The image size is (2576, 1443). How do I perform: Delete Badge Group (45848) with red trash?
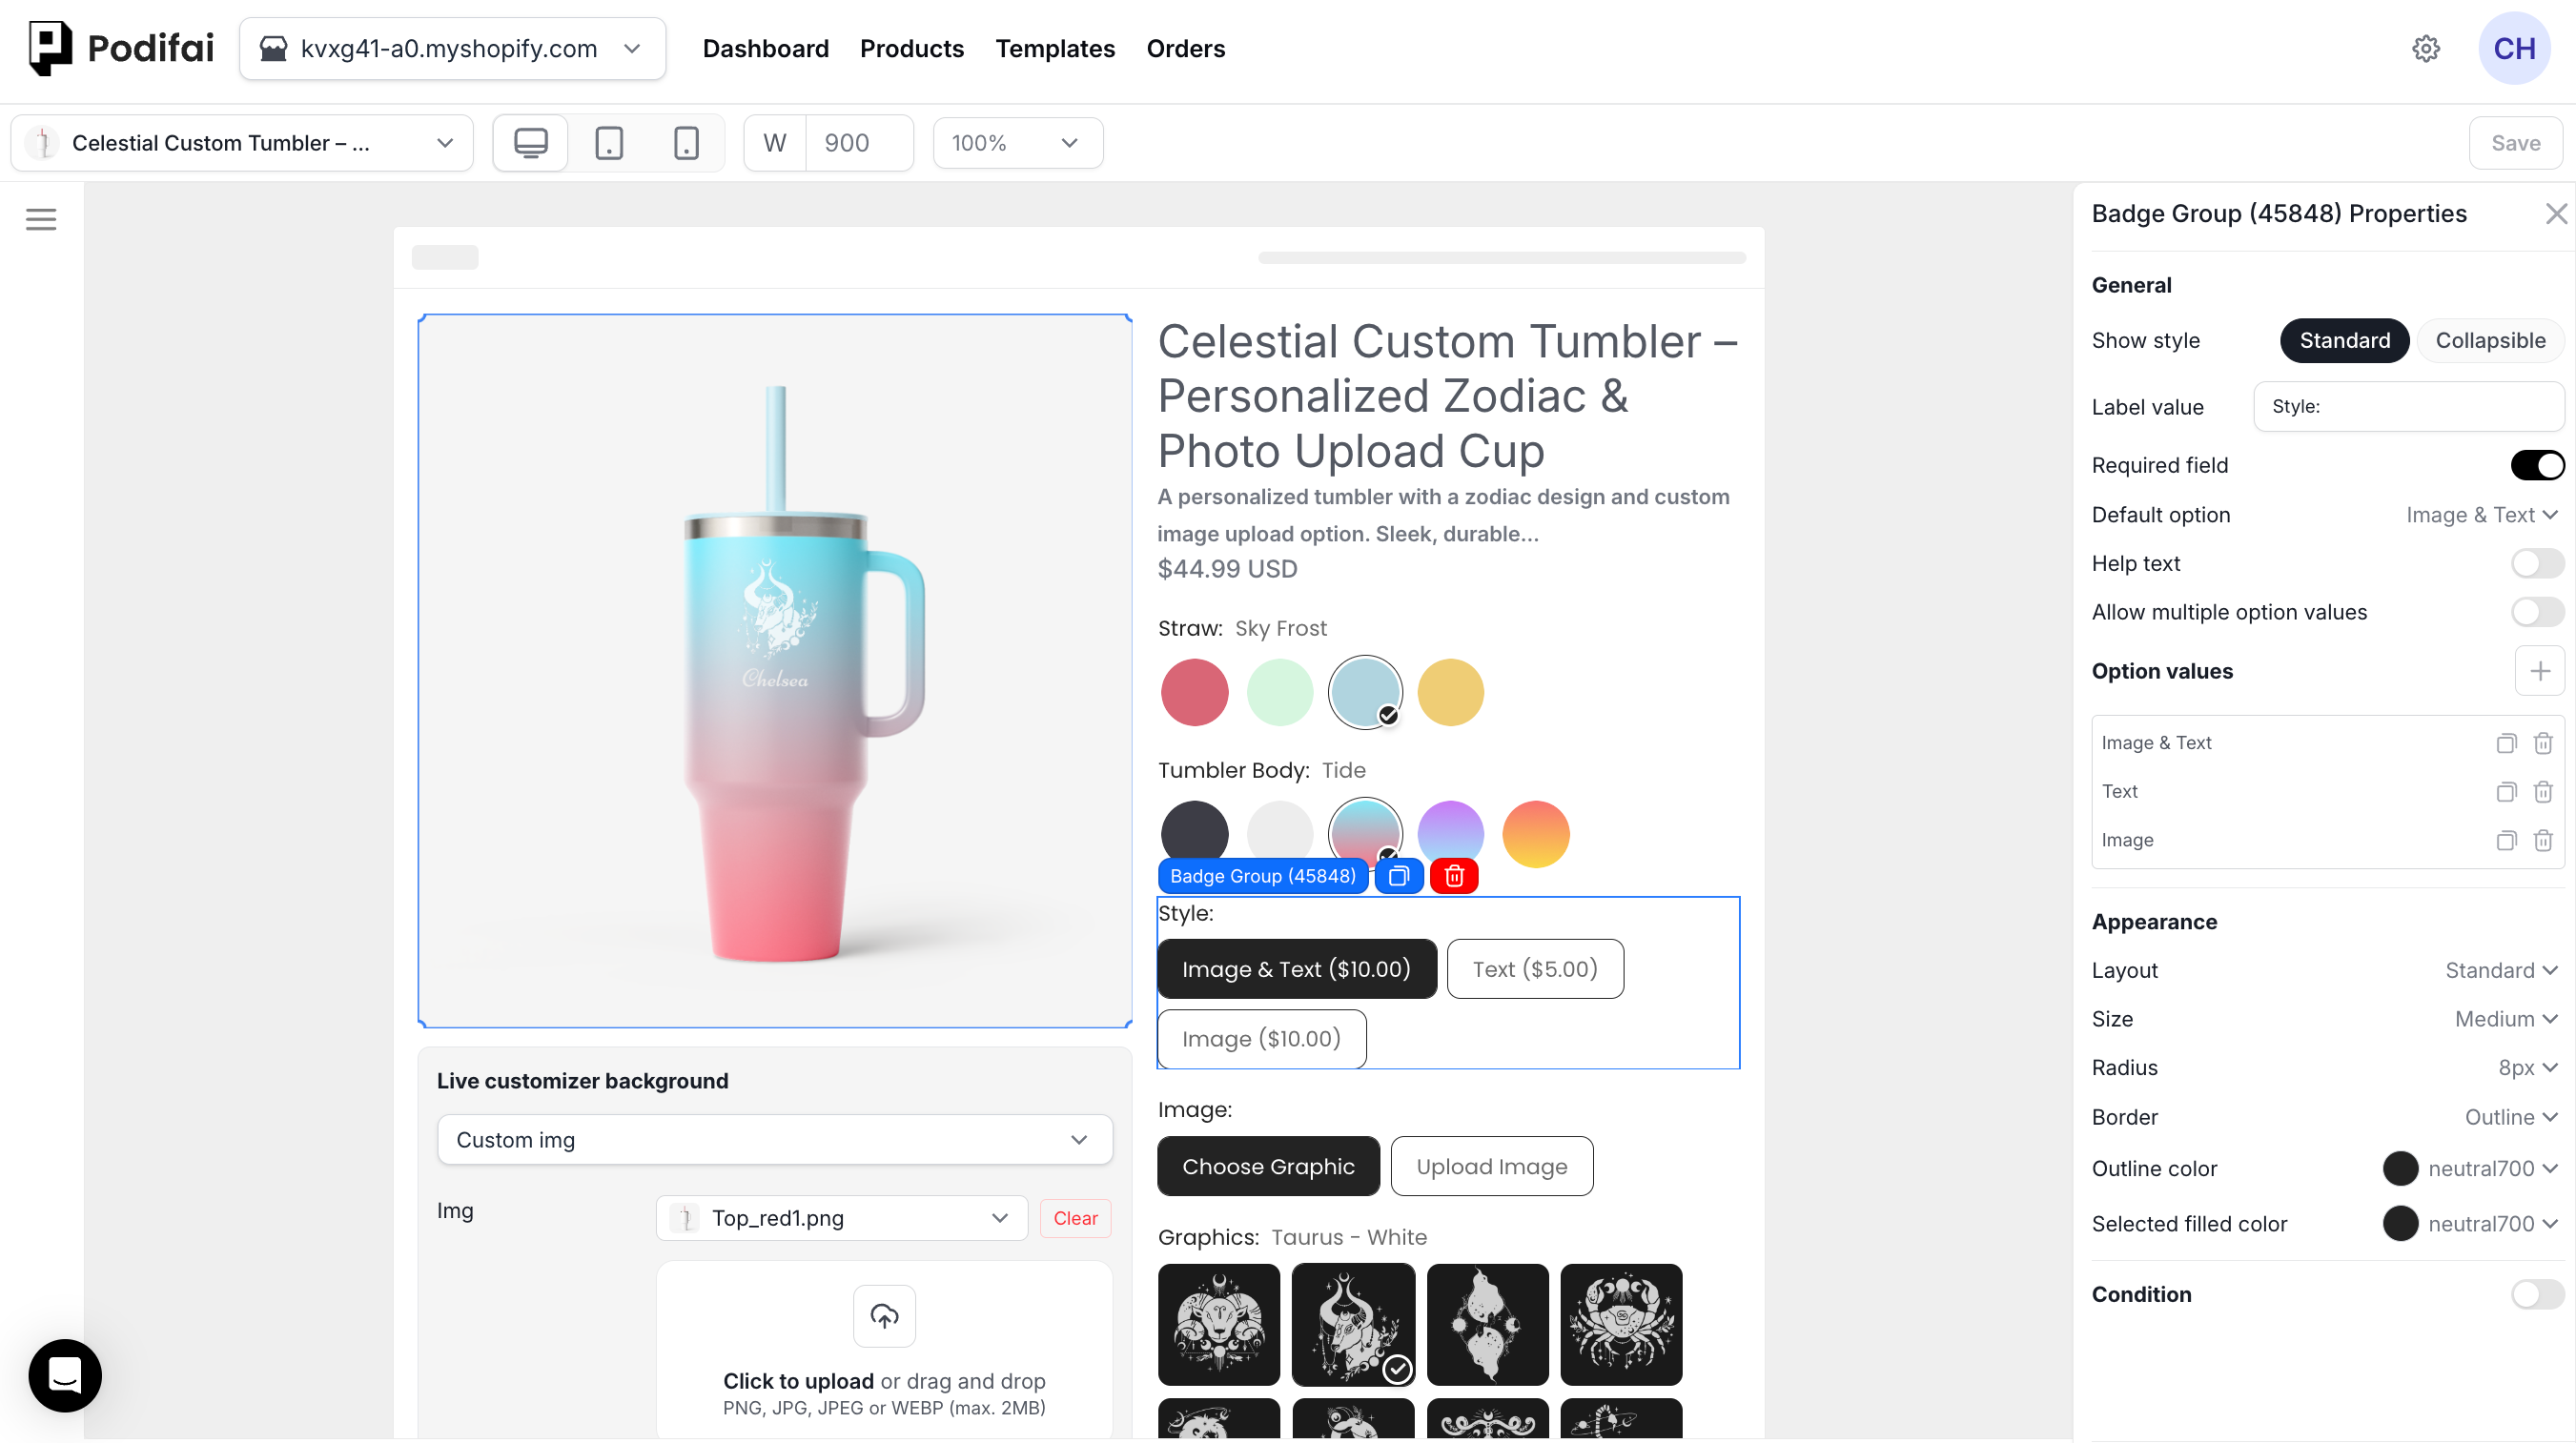(x=1454, y=876)
